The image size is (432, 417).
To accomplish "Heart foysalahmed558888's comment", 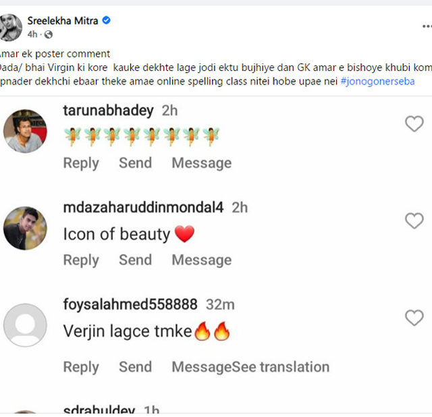I will click(414, 318).
